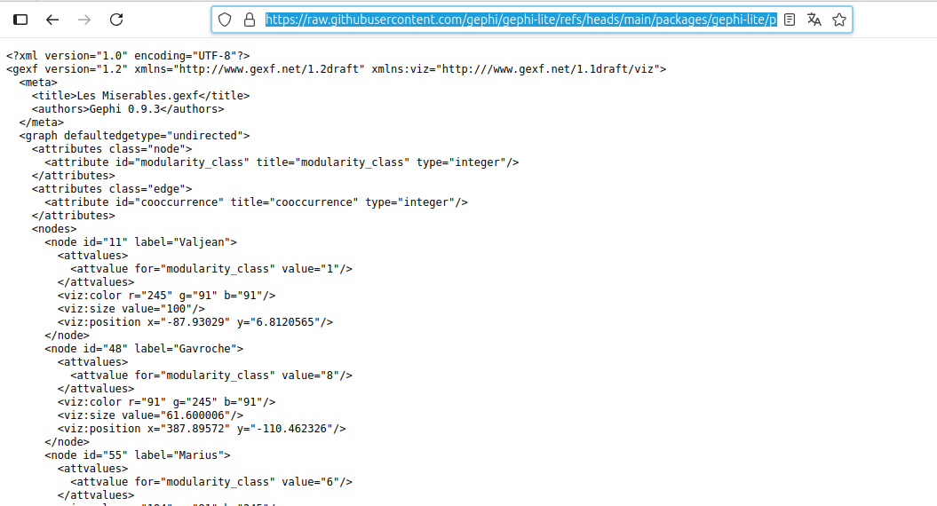The height and width of the screenshot is (506, 937).
Task: Click the forward navigation arrow
Action: coord(84,20)
